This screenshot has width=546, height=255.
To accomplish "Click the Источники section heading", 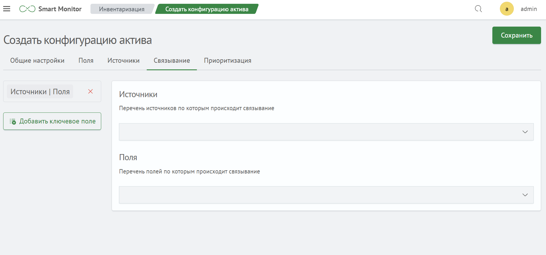I will [x=138, y=95].
